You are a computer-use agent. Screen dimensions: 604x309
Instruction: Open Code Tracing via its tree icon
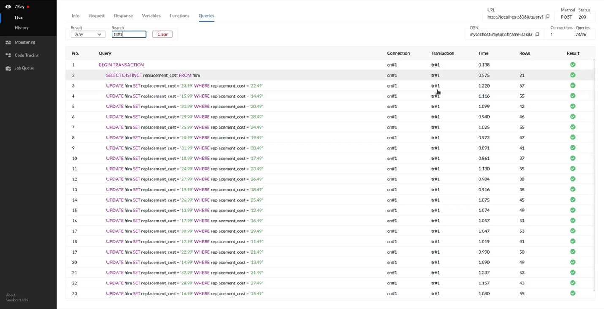point(8,55)
